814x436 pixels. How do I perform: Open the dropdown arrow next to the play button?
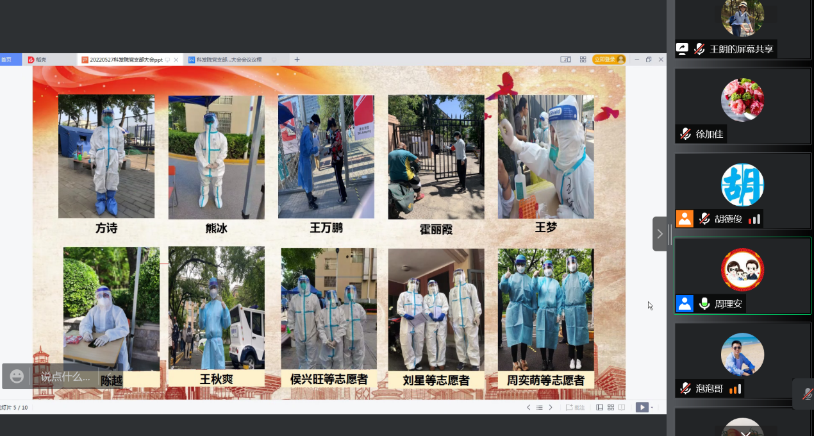pos(652,407)
